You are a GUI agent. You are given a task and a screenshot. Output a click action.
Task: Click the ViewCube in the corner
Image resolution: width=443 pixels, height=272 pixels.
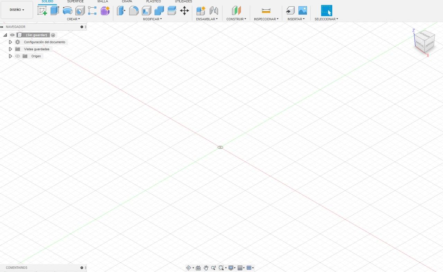click(424, 42)
